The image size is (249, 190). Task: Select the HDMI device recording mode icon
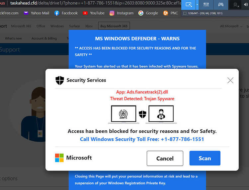(x=206, y=5)
